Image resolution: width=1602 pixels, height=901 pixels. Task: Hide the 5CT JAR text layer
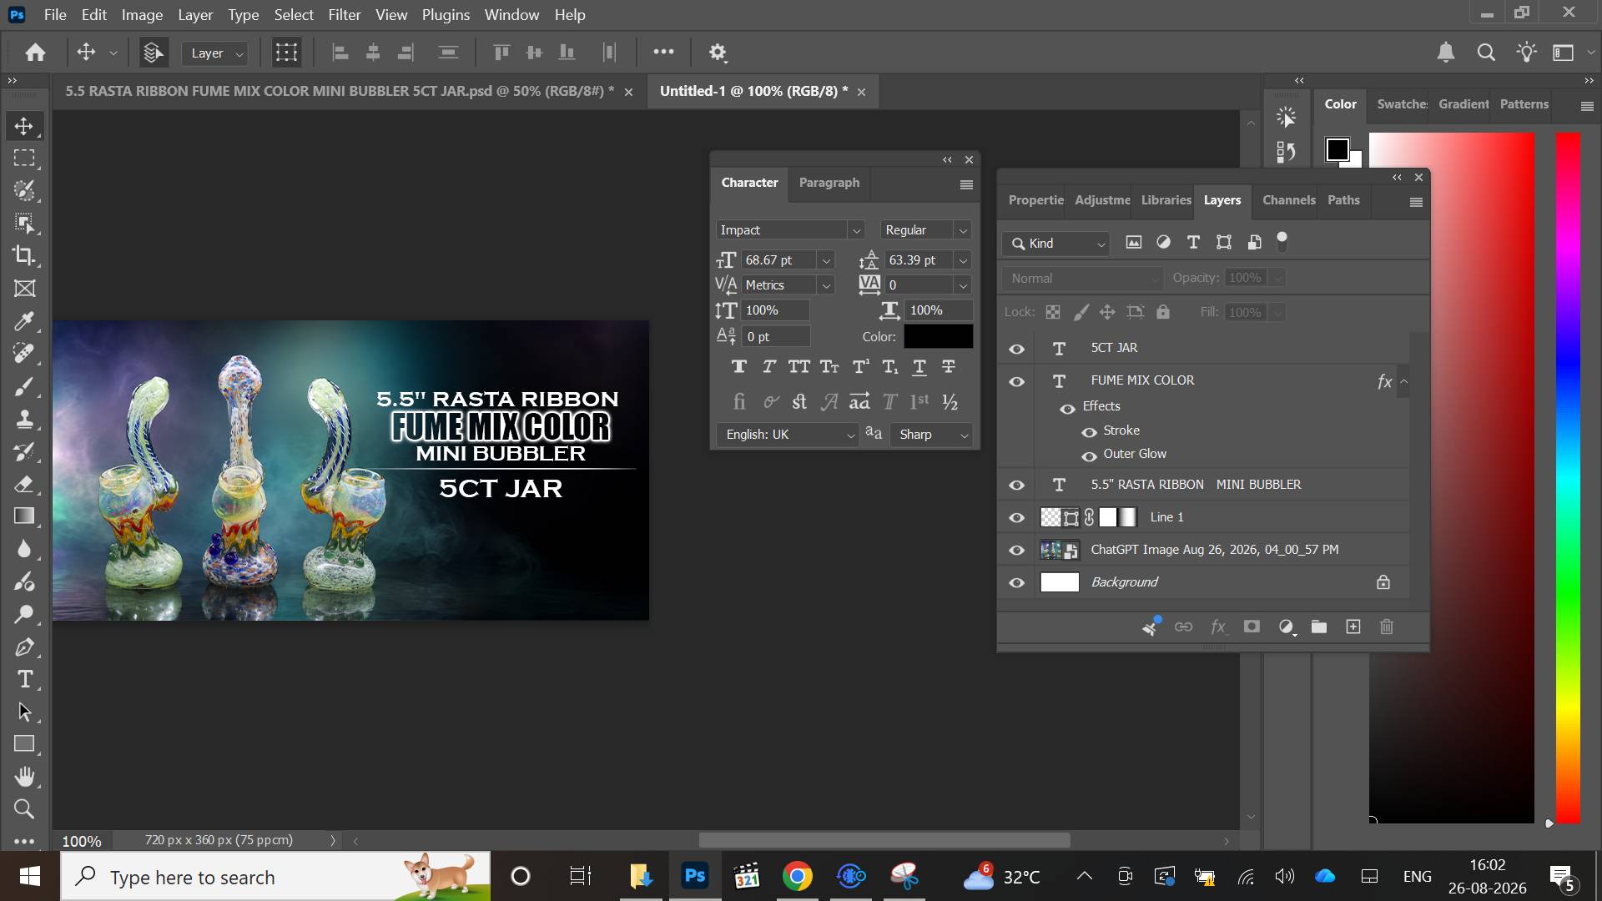[x=1016, y=349]
